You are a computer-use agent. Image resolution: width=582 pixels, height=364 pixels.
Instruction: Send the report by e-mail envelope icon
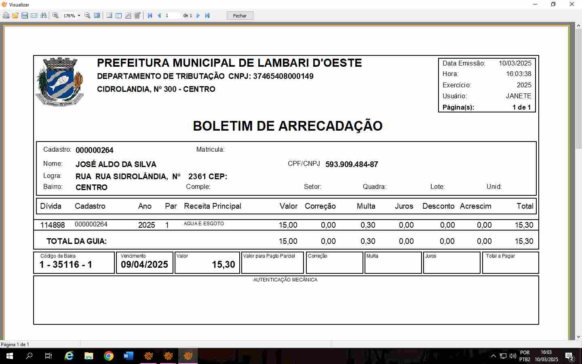(34, 16)
